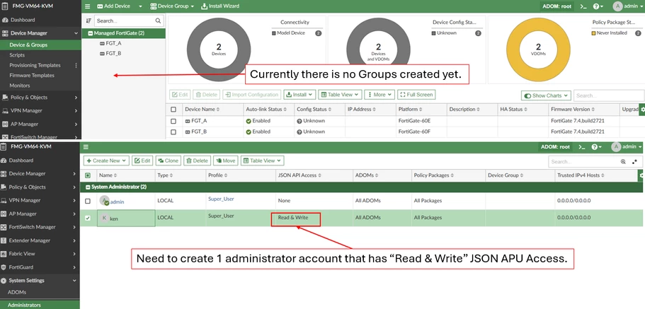Click search magnifier in Administrators search box
This screenshot has height=309, width=645.
623,162
